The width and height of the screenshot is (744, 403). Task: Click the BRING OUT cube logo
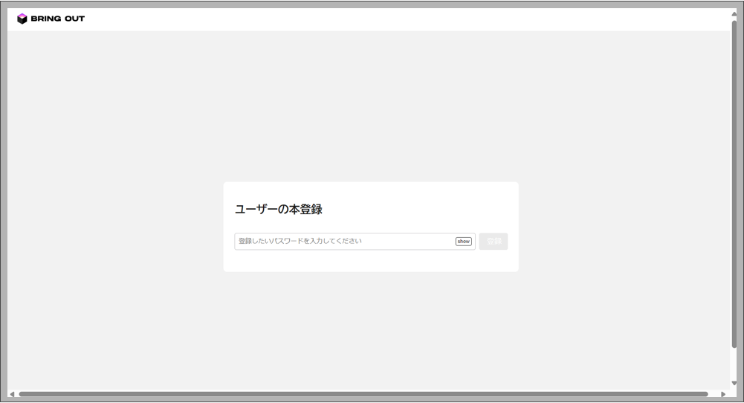click(22, 19)
